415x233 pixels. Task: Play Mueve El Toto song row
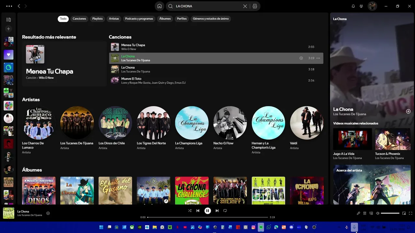(216, 81)
